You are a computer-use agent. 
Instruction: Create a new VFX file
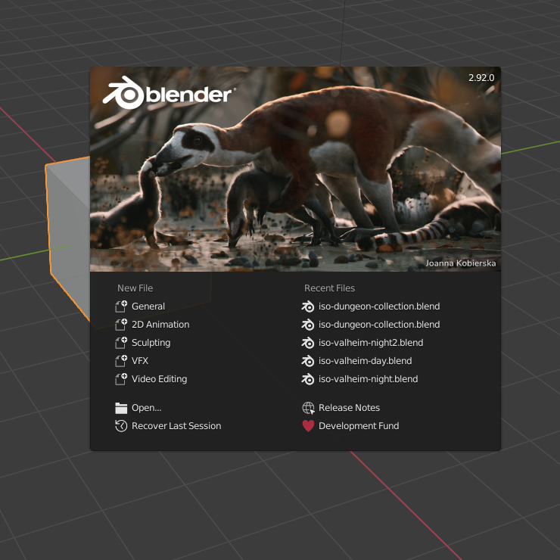click(x=139, y=361)
